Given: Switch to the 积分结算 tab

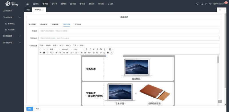Looking at the screenshot, I should [x=78, y=24].
